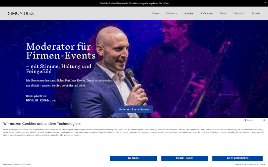
Task: Dismiss the cookie banner with X icon
Action: (264, 120)
